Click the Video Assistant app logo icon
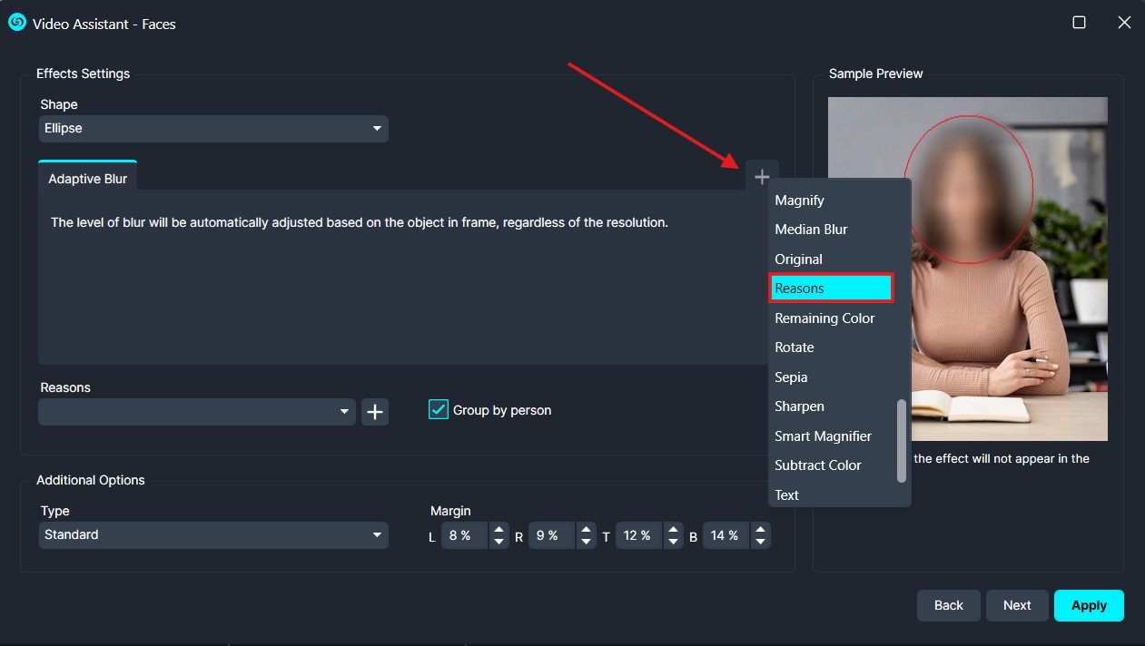Viewport: 1145px width, 646px height. (16, 24)
